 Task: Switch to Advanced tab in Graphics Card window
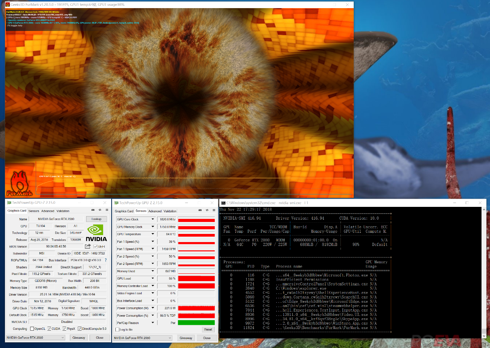coord(47,211)
